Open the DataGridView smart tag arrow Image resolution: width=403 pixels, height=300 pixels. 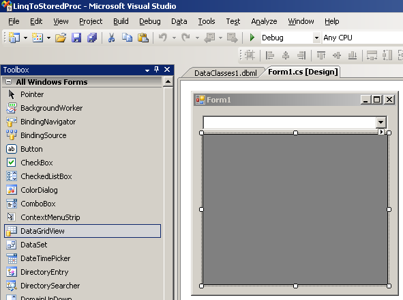[x=381, y=132]
